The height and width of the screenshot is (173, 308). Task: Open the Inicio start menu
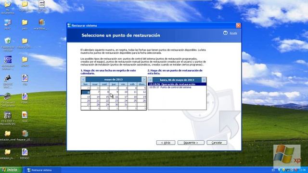pos(11,170)
